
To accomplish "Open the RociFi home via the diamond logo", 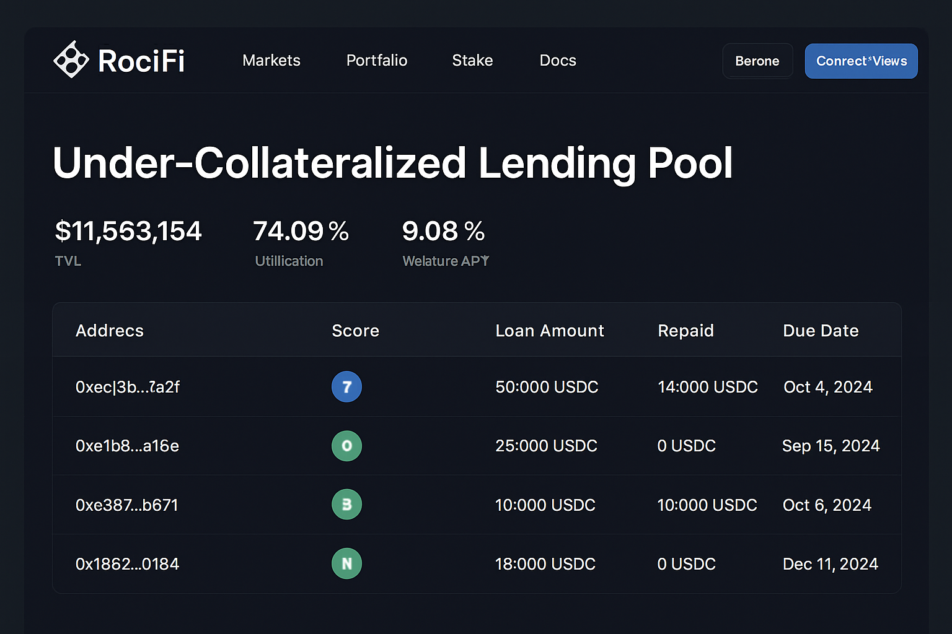I will point(71,59).
